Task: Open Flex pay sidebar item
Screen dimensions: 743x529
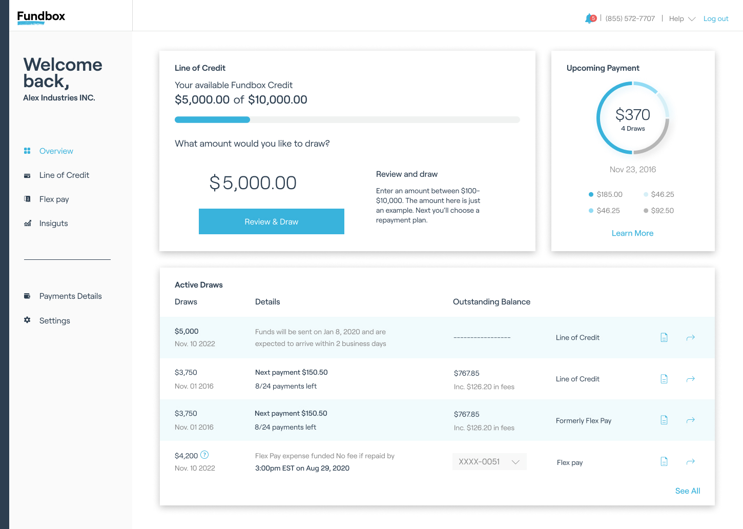Action: pos(54,199)
